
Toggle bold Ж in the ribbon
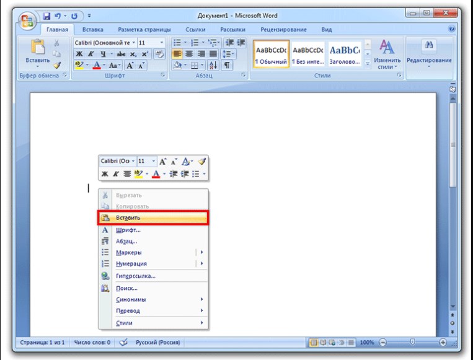(x=79, y=54)
